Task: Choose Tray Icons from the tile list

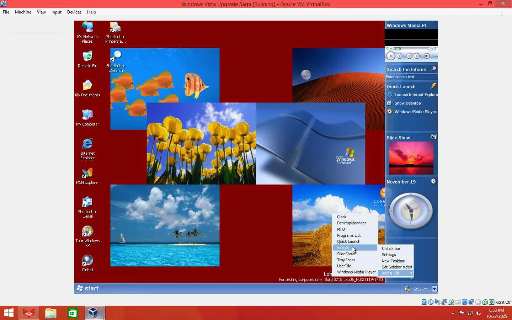Action: tap(355, 260)
